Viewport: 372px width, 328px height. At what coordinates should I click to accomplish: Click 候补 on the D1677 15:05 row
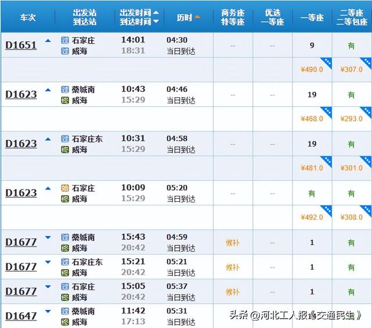[233, 292]
